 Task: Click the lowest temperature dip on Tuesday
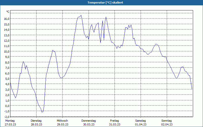(x=42, y=112)
